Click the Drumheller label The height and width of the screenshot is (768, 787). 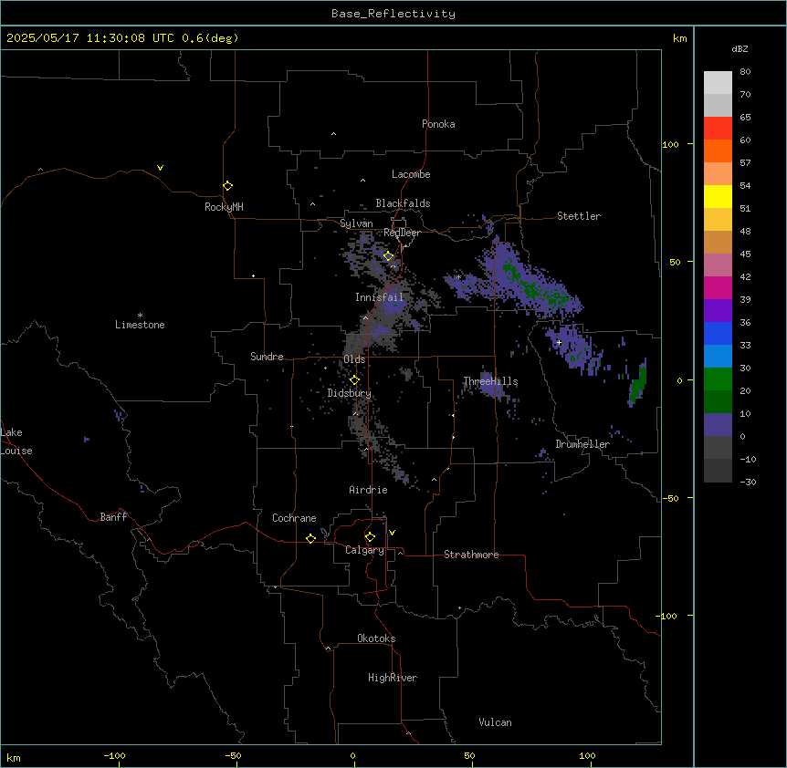(x=582, y=444)
